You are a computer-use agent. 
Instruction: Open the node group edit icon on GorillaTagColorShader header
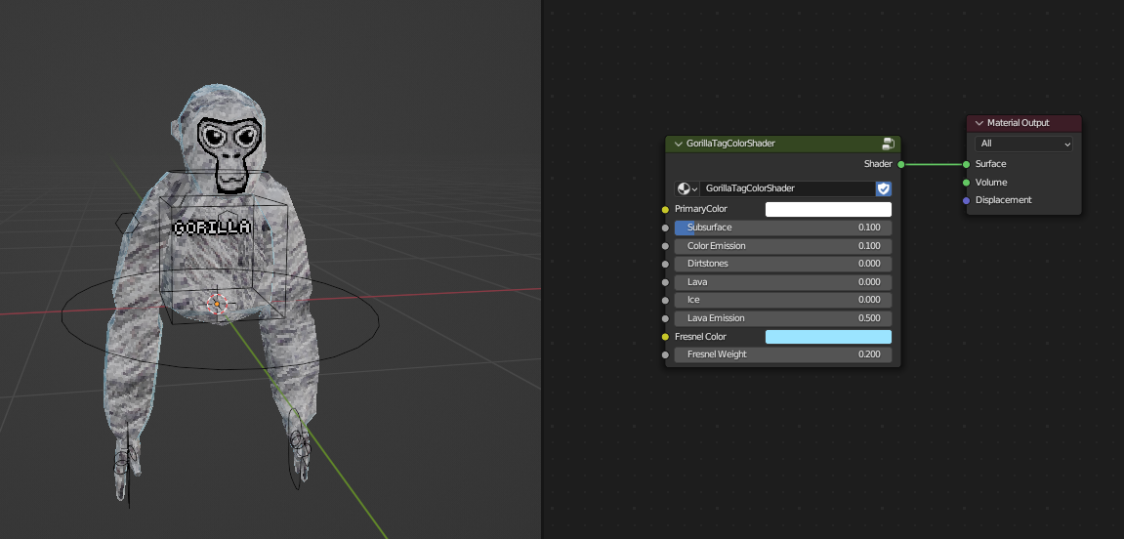(x=888, y=144)
